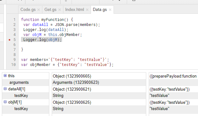
Task: Collapse the dataAll[1] debugger entry
Action: click(x=5, y=89)
